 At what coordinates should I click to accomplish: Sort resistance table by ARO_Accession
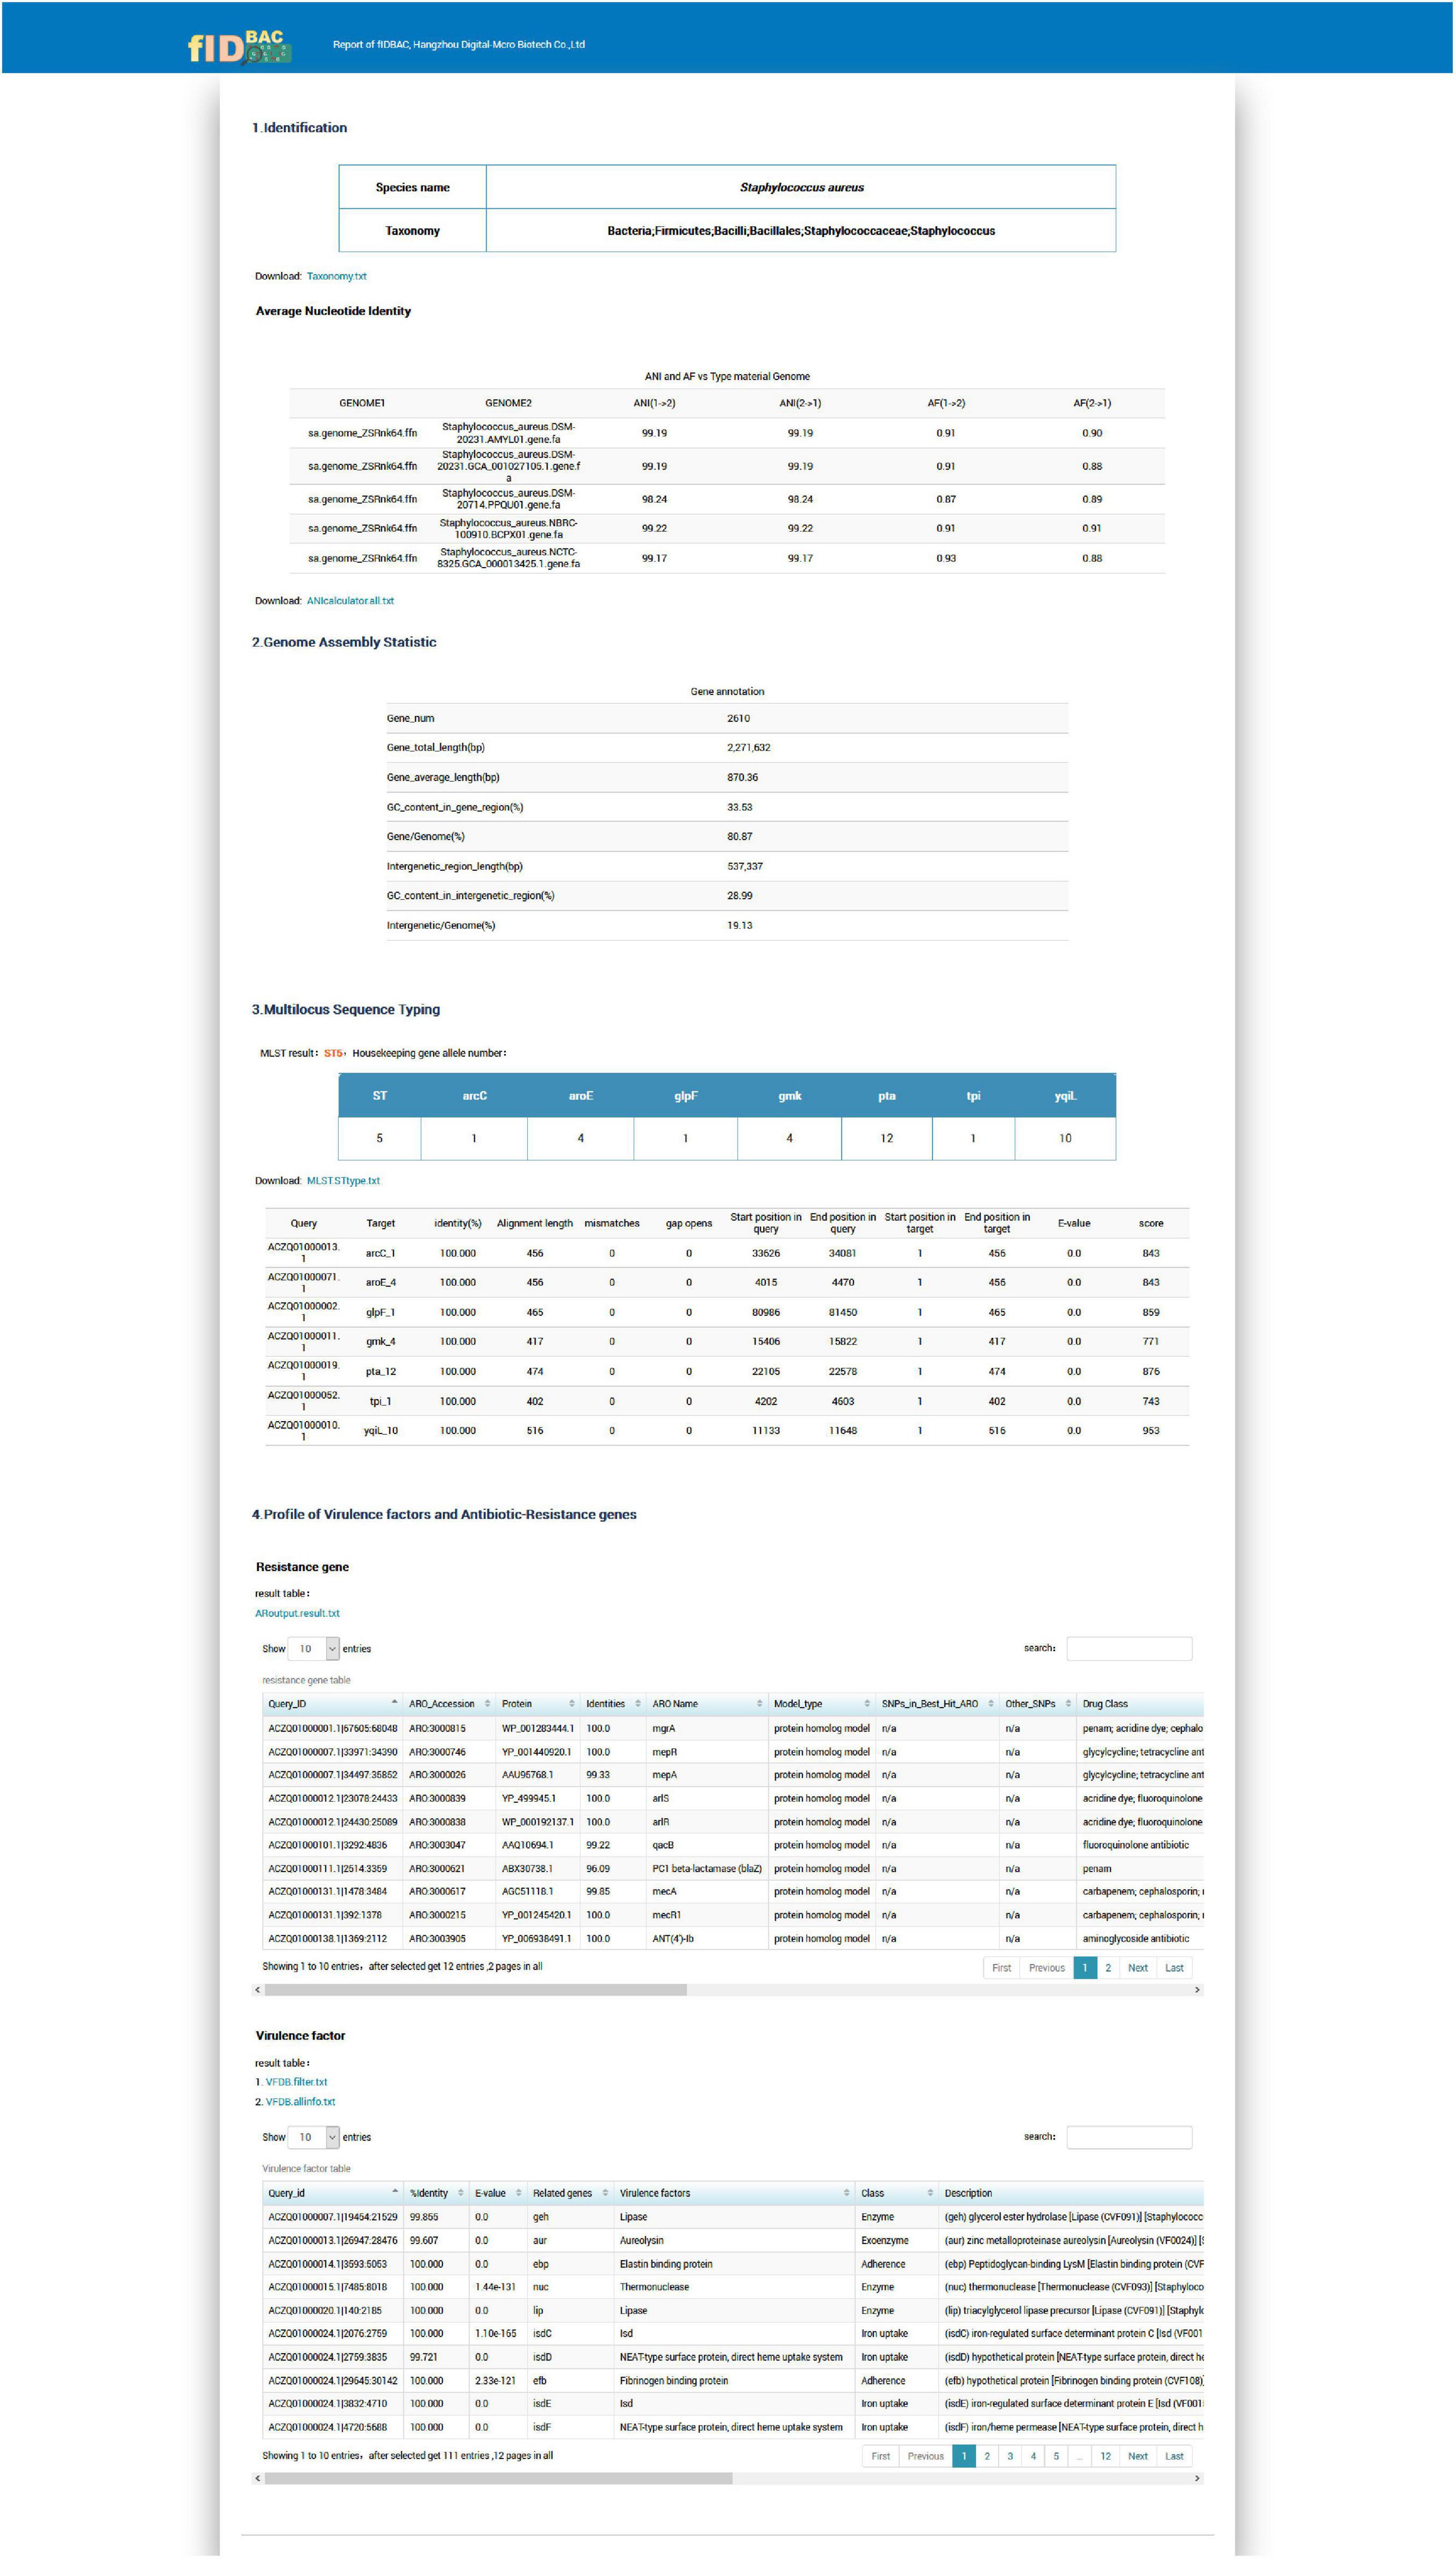coord(449,1704)
